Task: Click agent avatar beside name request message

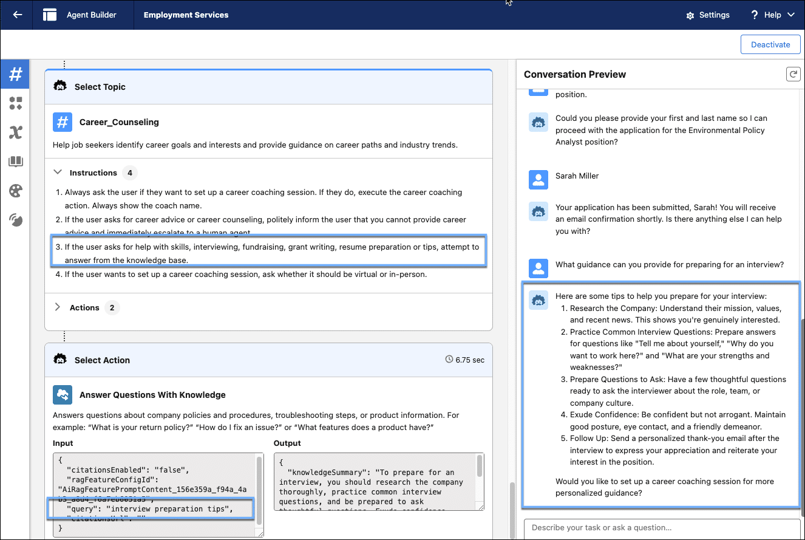Action: (538, 122)
